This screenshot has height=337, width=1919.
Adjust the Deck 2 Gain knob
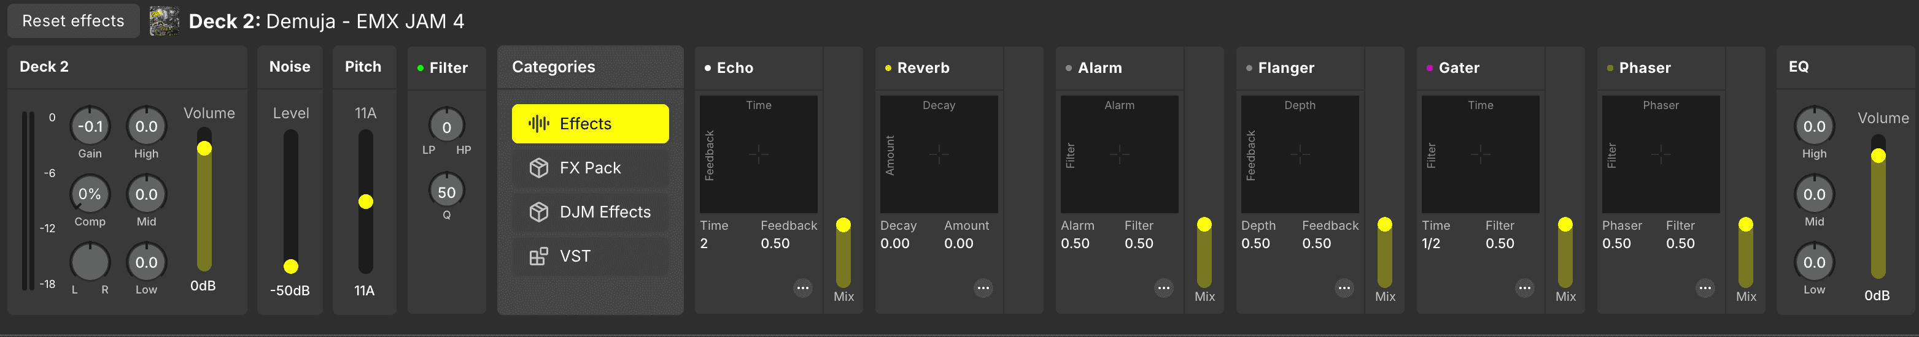coord(90,126)
